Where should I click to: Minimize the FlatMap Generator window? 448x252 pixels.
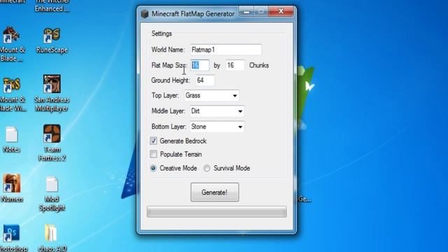click(x=246, y=12)
